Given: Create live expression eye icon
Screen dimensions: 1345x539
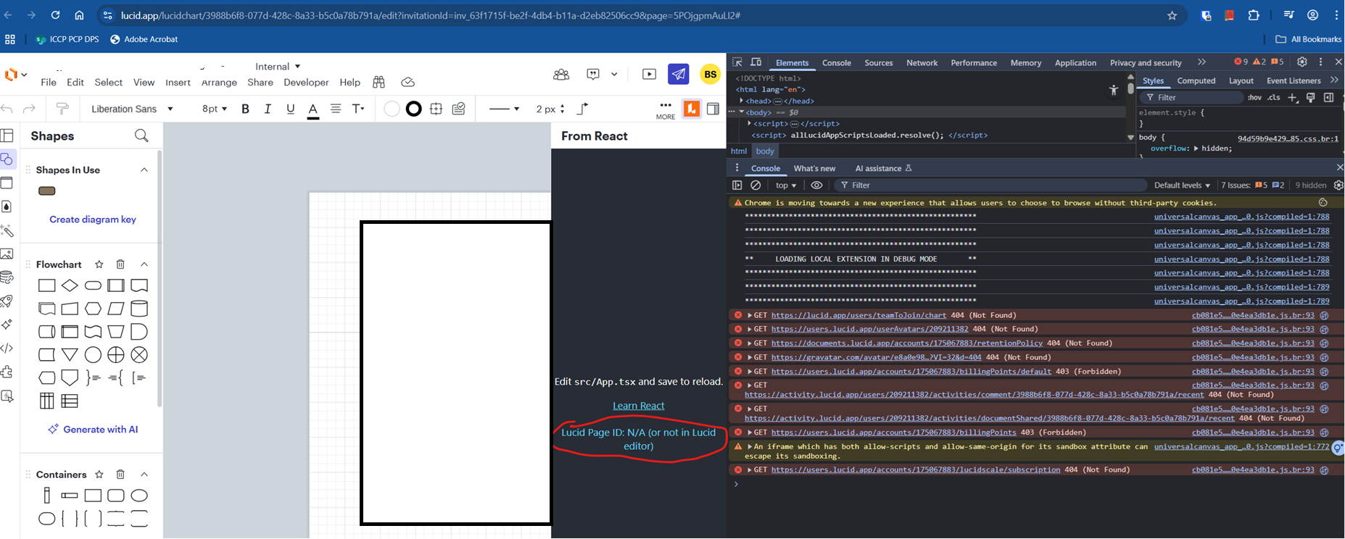Looking at the screenshot, I should [x=816, y=185].
